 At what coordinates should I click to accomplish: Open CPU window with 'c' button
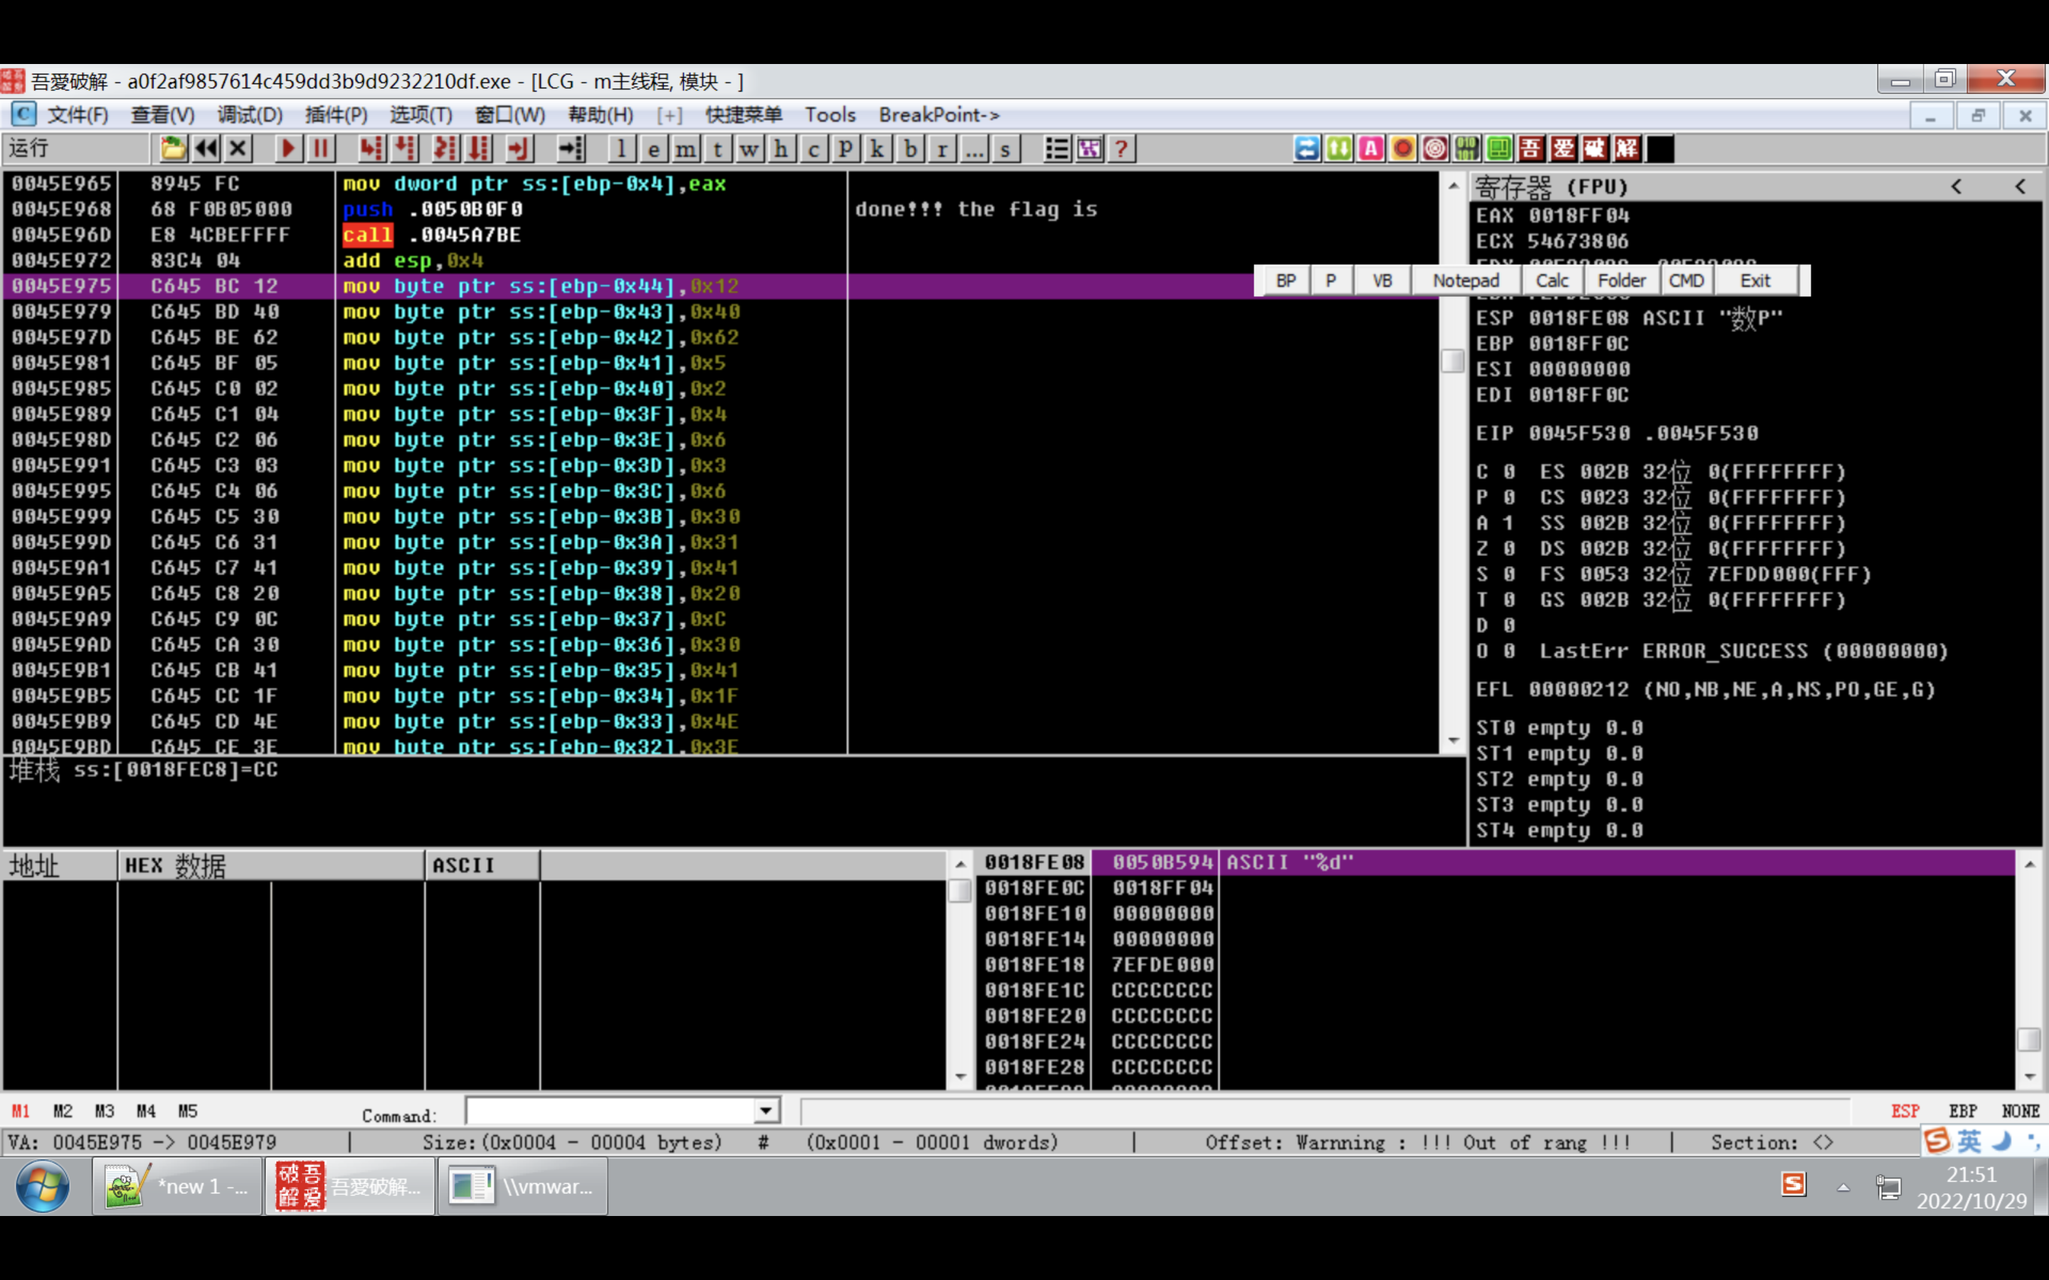tap(814, 149)
